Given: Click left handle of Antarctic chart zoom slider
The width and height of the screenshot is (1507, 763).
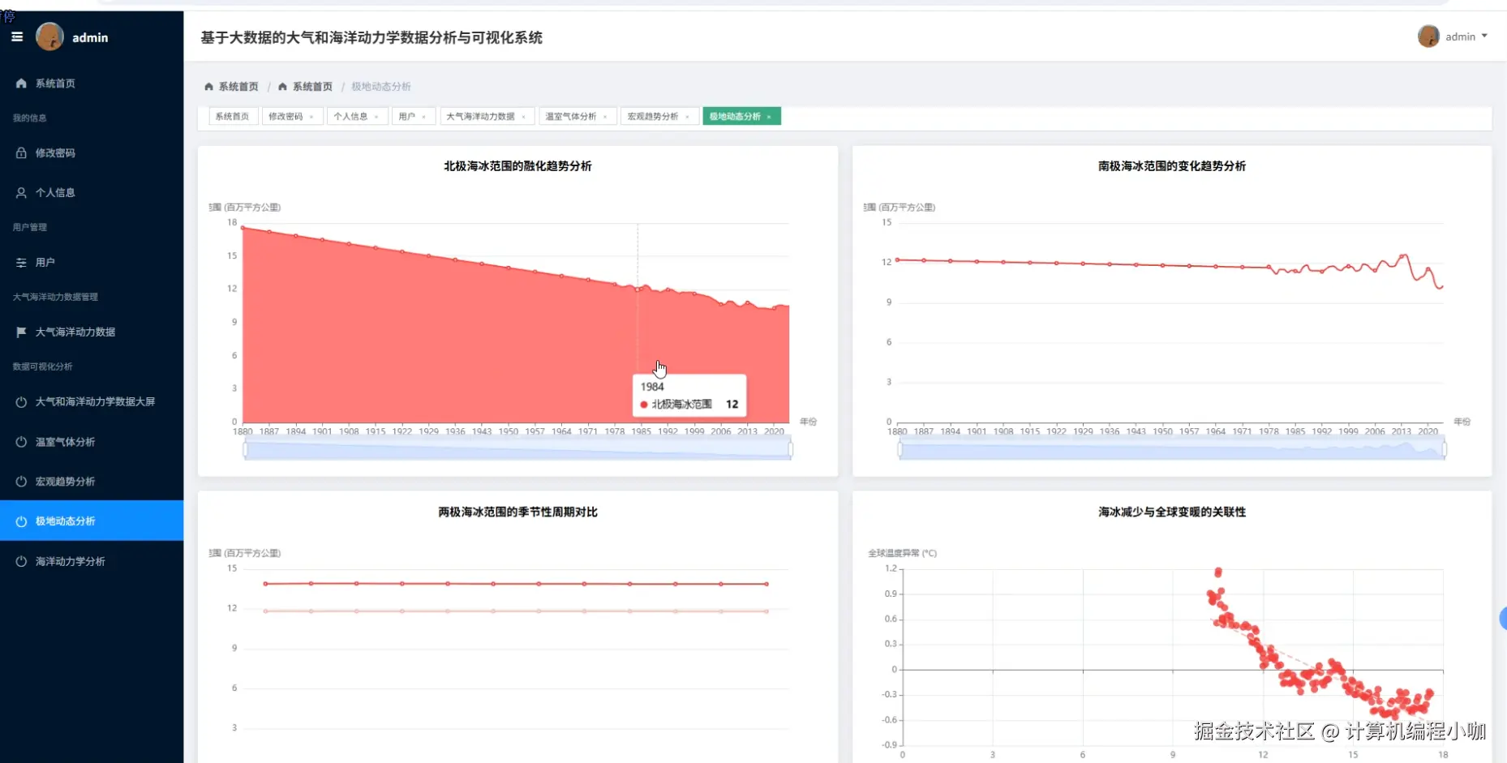Looking at the screenshot, I should 899,448.
